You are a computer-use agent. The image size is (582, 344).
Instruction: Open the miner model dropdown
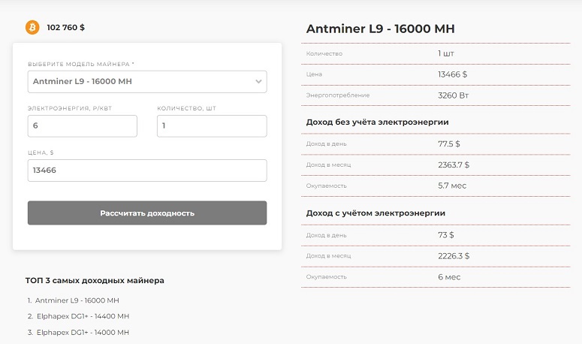click(147, 82)
